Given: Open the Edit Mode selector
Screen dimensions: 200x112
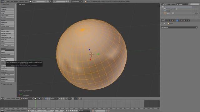Looking at the screenshot, I should 27,99.
